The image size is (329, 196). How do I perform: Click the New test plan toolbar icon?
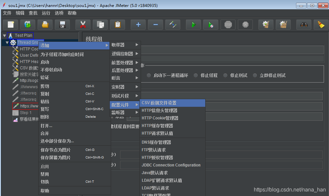pos(11,25)
